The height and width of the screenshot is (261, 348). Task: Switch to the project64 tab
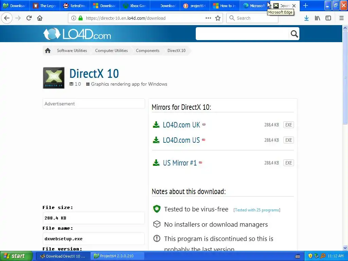coord(195,6)
